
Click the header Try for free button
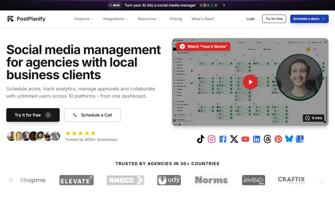pyautogui.click(x=274, y=19)
